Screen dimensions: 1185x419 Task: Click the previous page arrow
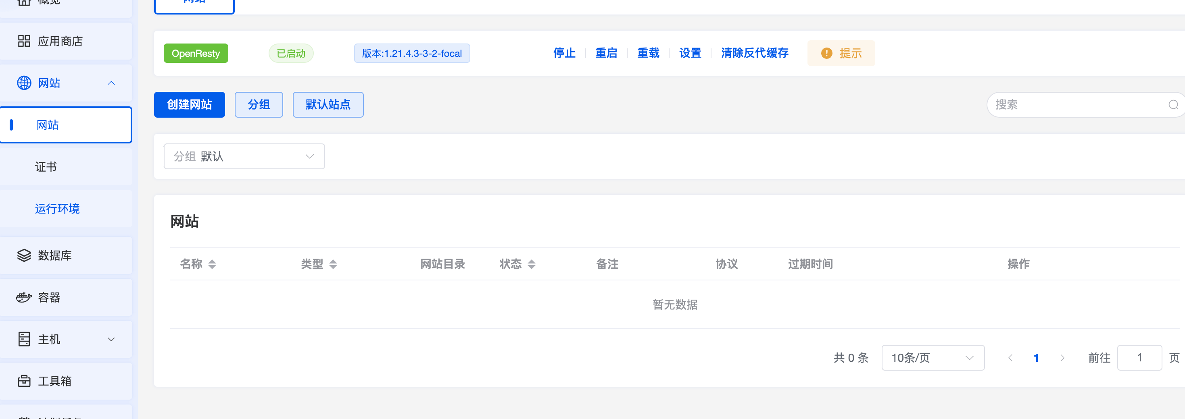pyautogui.click(x=1010, y=358)
